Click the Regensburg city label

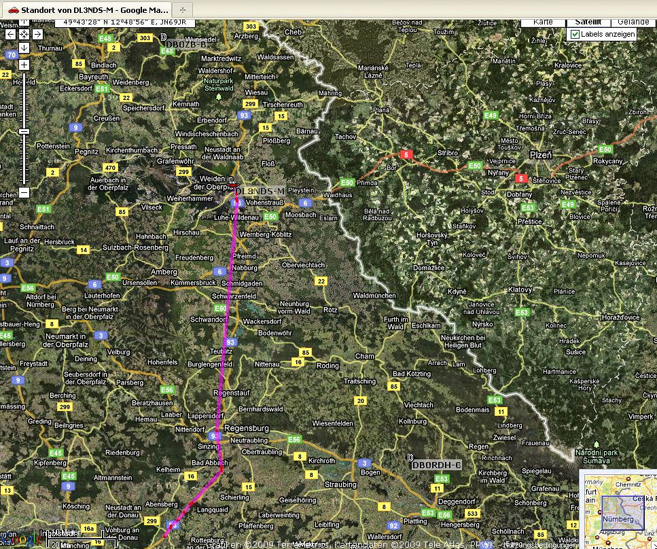247,428
